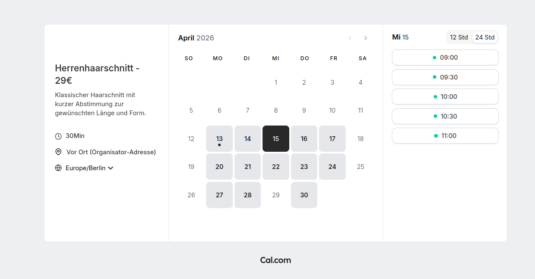Click the location pin icon
This screenshot has width=535, height=279.
click(59, 152)
